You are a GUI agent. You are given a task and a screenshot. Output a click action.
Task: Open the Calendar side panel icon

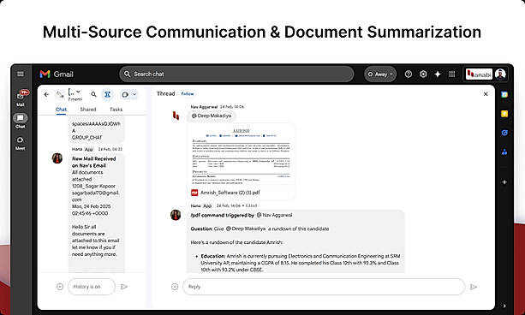pos(504,95)
